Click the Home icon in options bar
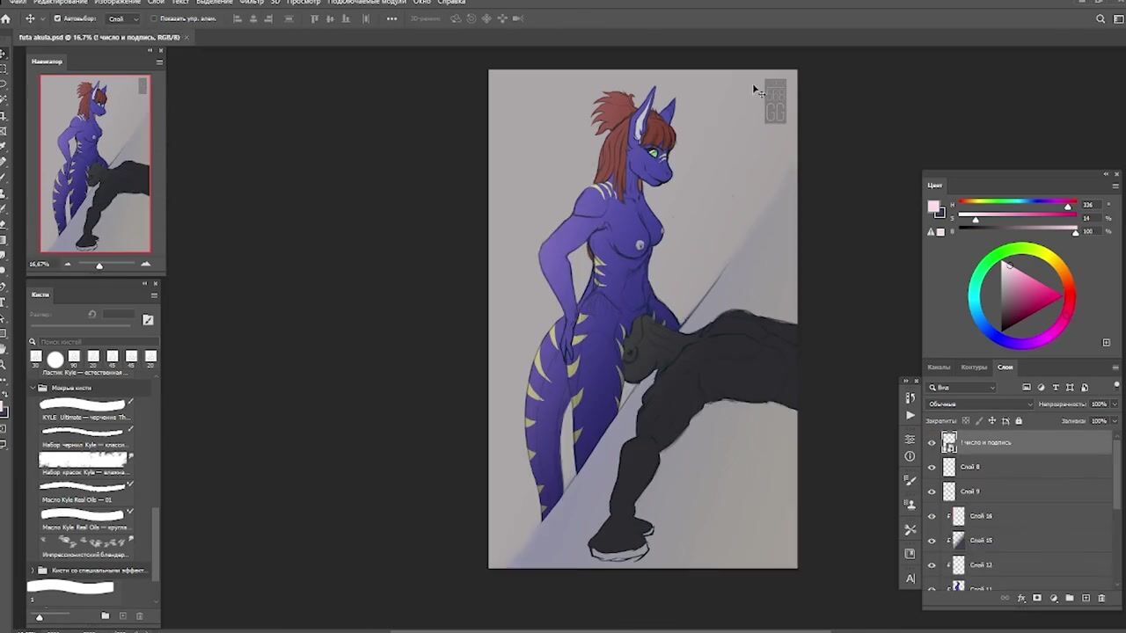This screenshot has height=633, width=1126. point(6,18)
